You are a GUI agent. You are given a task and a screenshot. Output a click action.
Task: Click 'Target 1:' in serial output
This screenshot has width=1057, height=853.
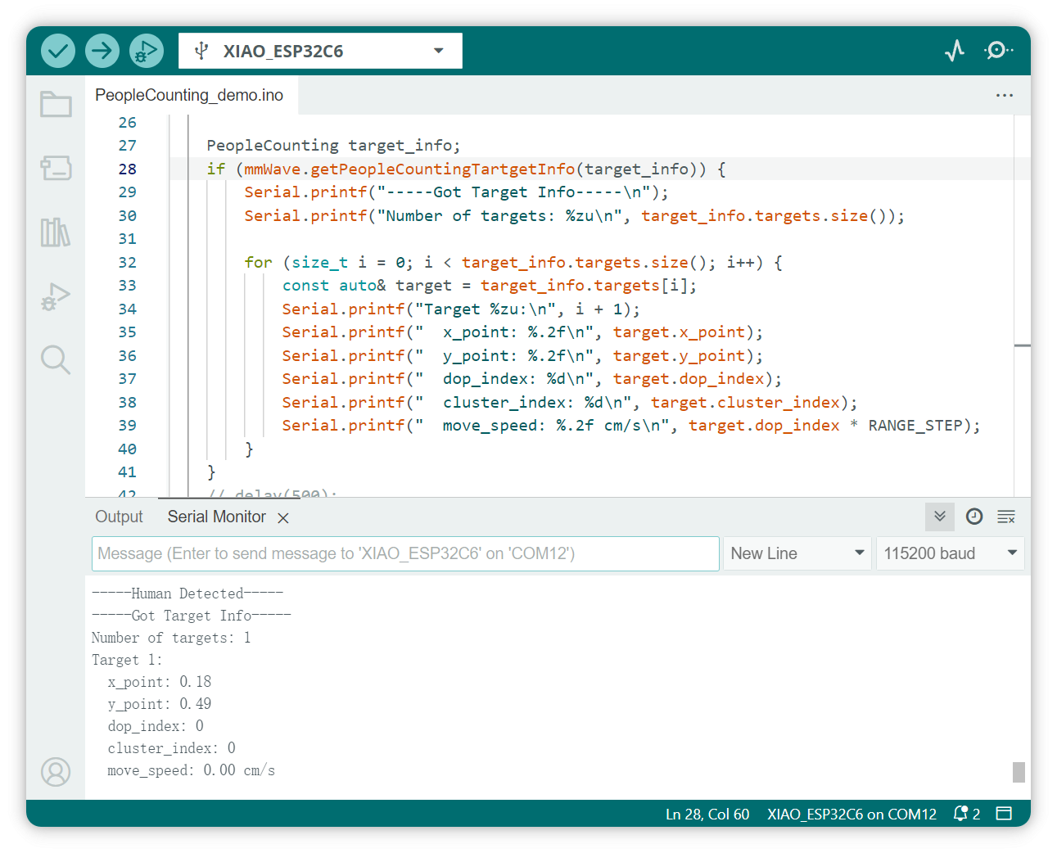tap(127, 660)
